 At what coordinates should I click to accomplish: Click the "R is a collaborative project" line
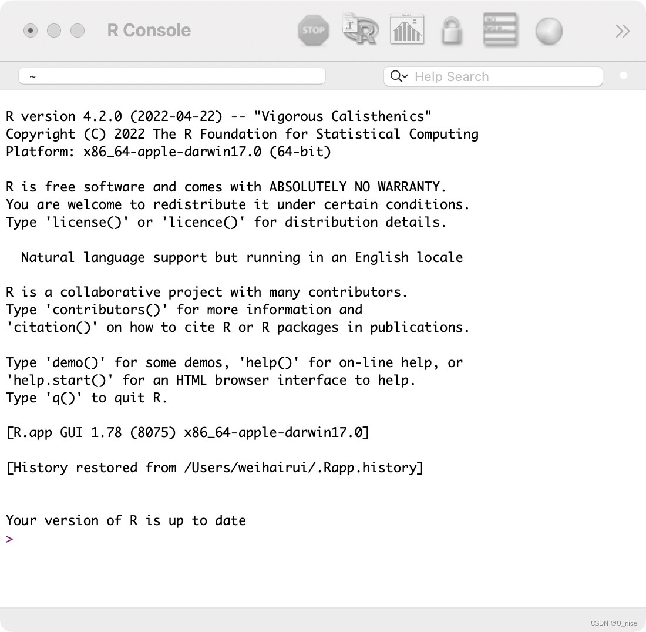click(x=207, y=293)
